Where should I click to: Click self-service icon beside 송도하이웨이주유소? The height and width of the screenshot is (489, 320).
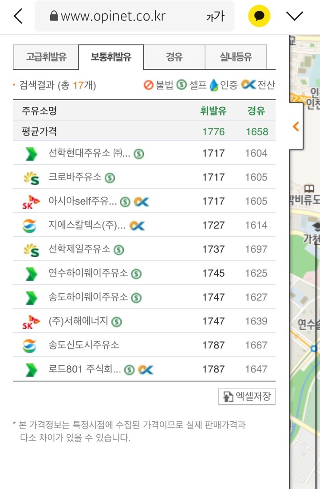[x=136, y=298]
